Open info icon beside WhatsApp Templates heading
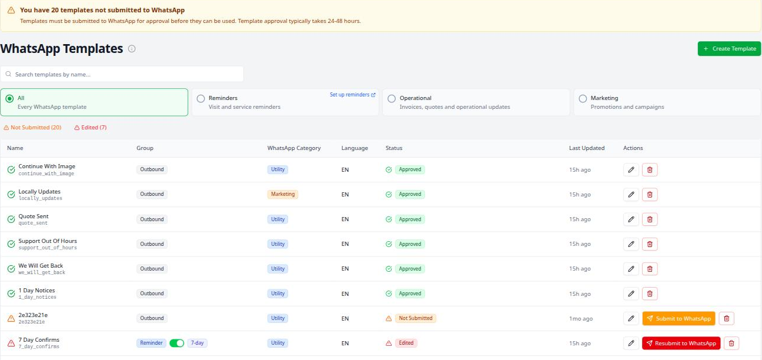This screenshot has height=360, width=762. (x=132, y=49)
